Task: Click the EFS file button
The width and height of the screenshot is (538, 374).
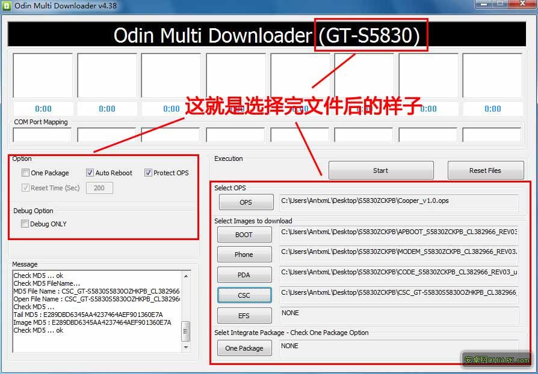Action: 244,316
